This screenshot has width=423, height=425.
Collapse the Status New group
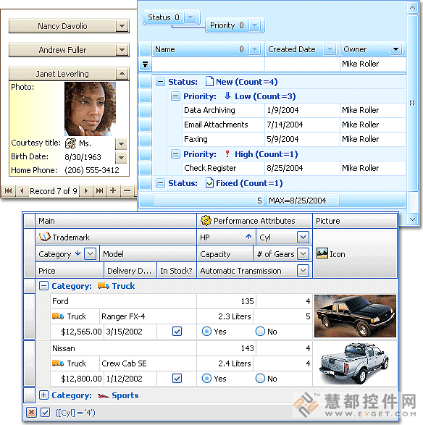tap(160, 82)
